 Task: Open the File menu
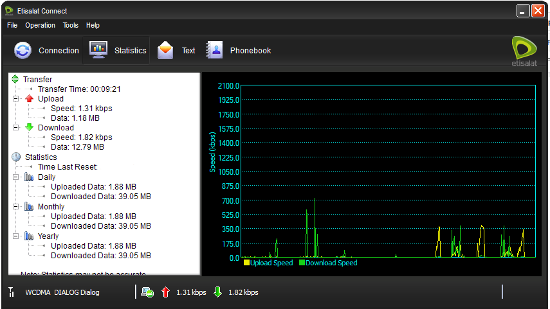tap(12, 25)
